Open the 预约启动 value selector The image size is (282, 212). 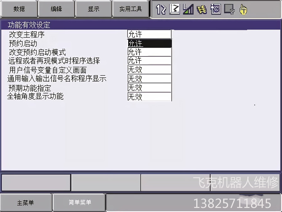click(x=149, y=44)
